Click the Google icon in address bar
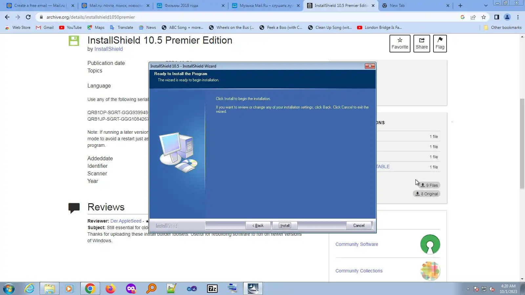Viewport: 525px width, 295px height. tap(463, 17)
